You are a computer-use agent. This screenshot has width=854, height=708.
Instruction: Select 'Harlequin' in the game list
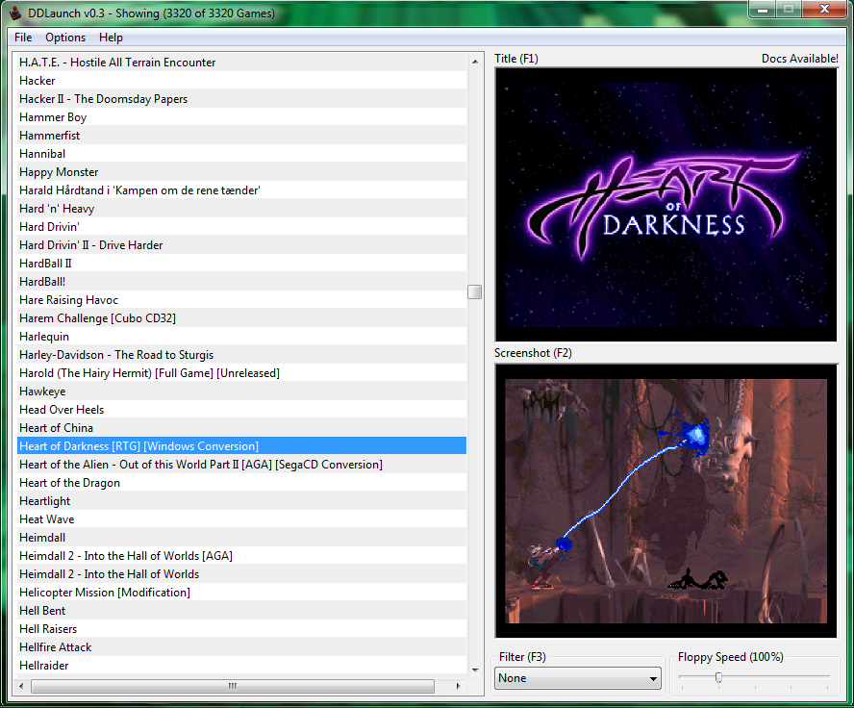point(241,337)
